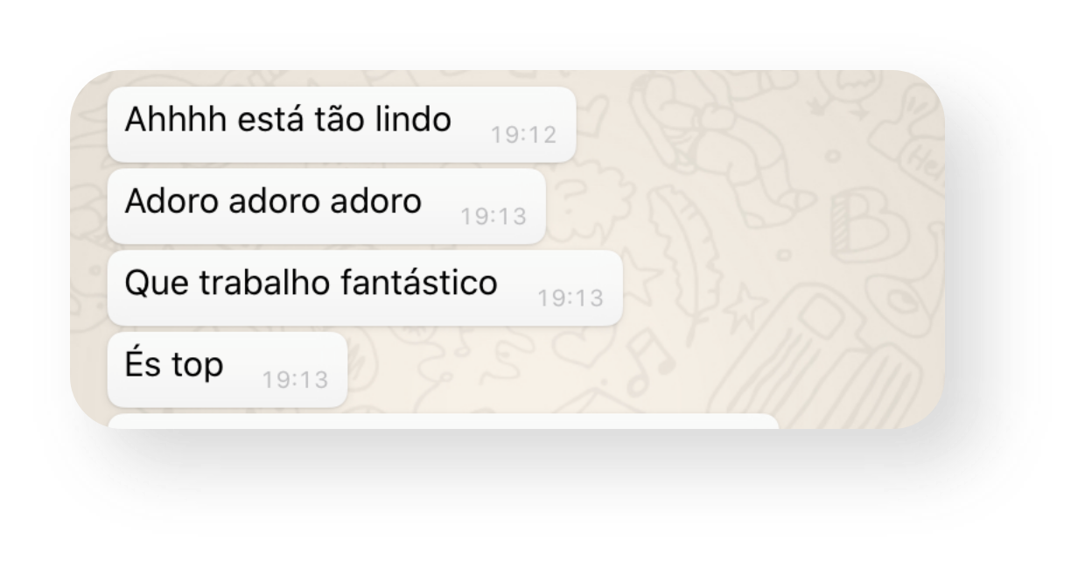Click the timestamp on "Que trabalho fantástico"
Image resolution: width=1085 pixels, height=569 pixels.
tap(570, 299)
